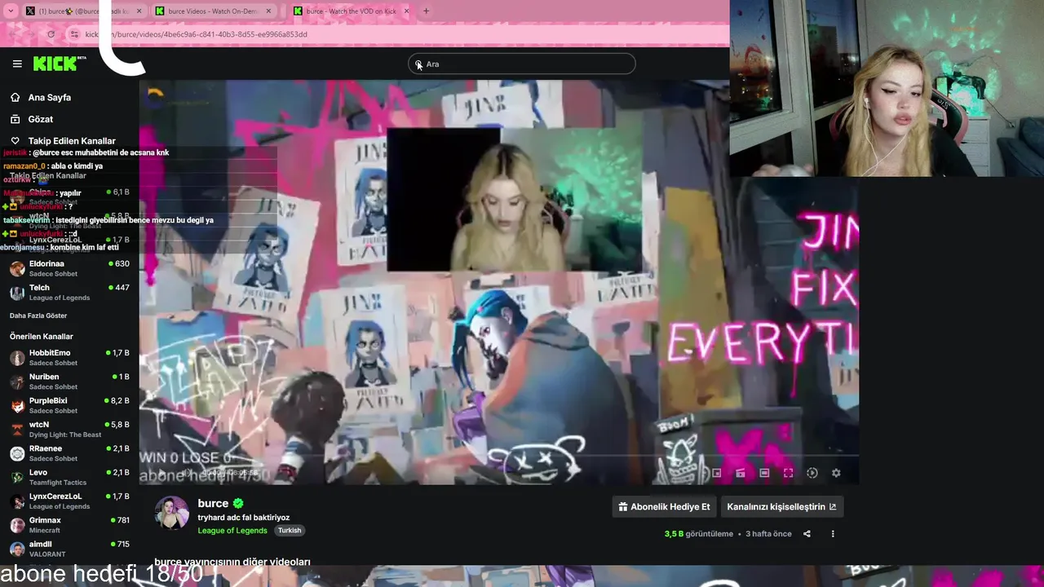Open aimdll's recommended channel
Screen dimensions: 1044x587
[x=69, y=549]
